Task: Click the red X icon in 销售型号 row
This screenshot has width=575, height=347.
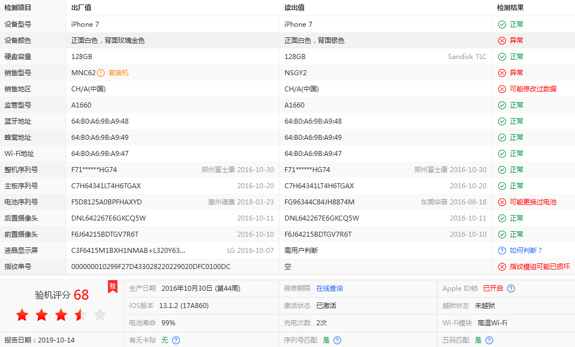Action: point(502,73)
